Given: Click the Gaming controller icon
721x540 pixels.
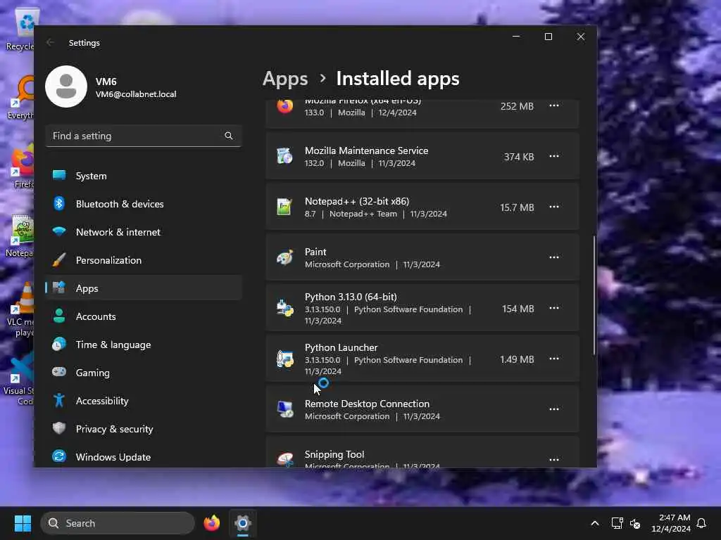Looking at the screenshot, I should click(59, 371).
